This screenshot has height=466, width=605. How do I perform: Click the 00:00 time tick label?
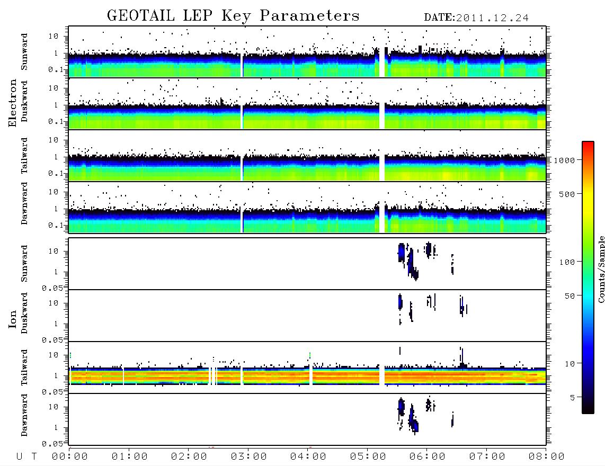pos(70,457)
